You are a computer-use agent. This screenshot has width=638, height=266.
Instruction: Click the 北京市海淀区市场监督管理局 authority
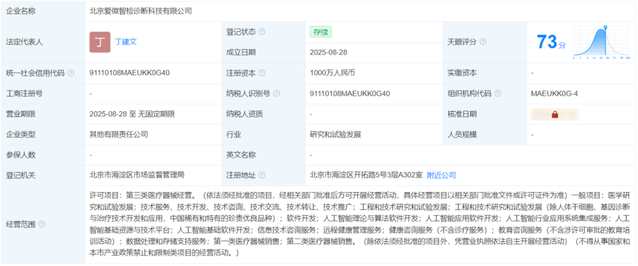pos(137,176)
